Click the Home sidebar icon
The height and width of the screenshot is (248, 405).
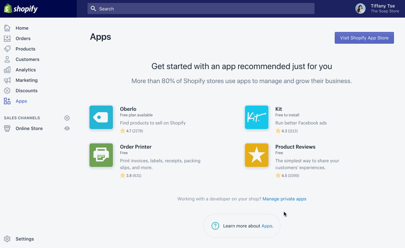point(7,28)
